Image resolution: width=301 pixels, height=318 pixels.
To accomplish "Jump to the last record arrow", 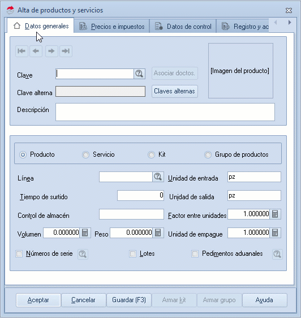I will coord(66,51).
